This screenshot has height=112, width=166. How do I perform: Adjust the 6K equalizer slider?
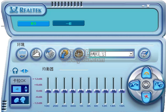(x=97, y=91)
